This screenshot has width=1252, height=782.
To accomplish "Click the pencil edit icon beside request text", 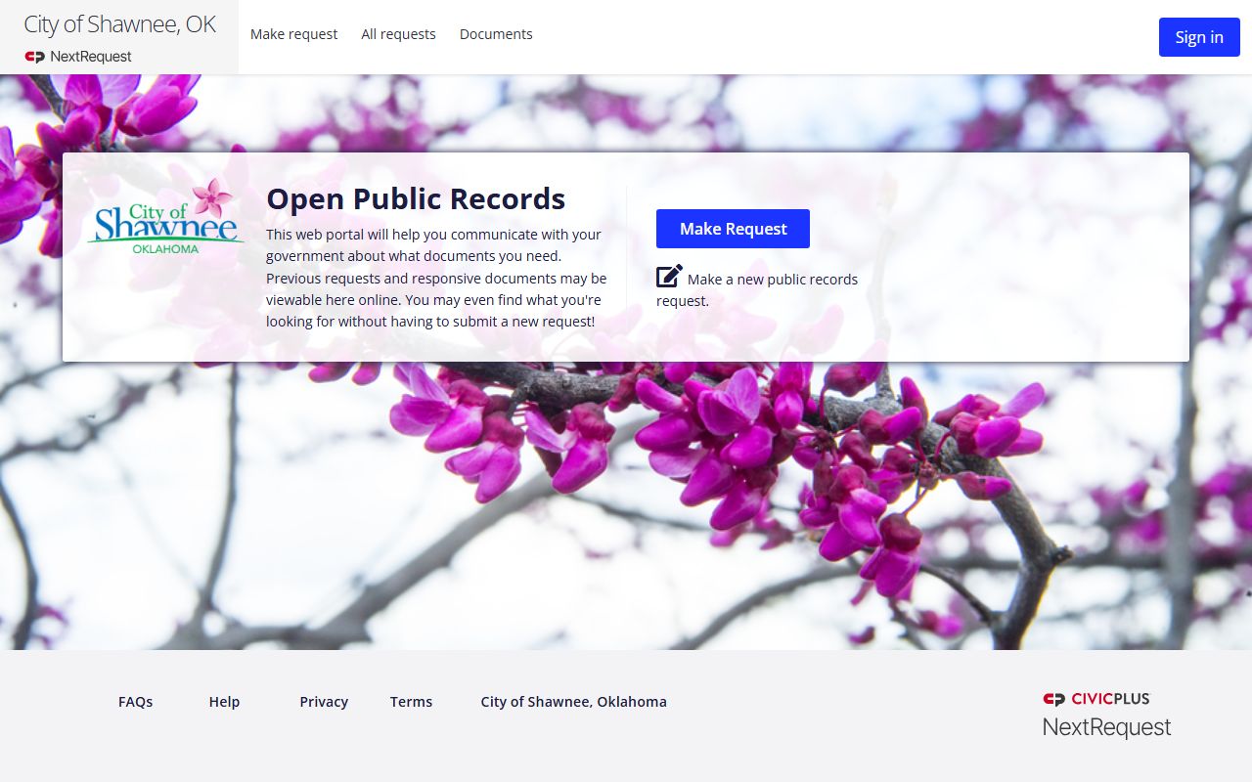I will point(669,277).
